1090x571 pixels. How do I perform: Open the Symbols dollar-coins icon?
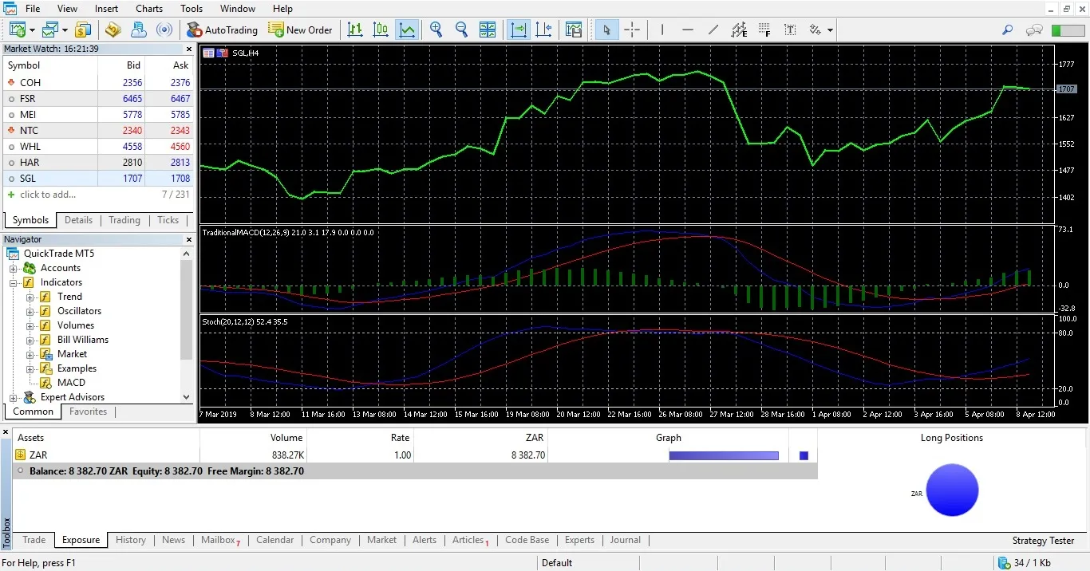click(83, 30)
